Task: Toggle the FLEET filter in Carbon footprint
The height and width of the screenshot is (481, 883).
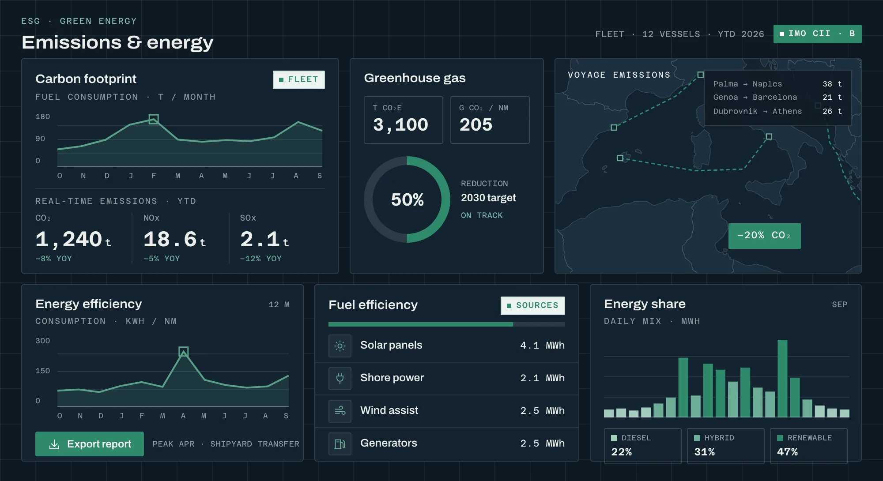Action: [299, 80]
